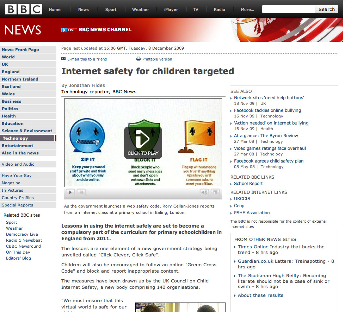The image size is (345, 312).
Task: Open the pop-out video window icon
Action: click(x=215, y=192)
